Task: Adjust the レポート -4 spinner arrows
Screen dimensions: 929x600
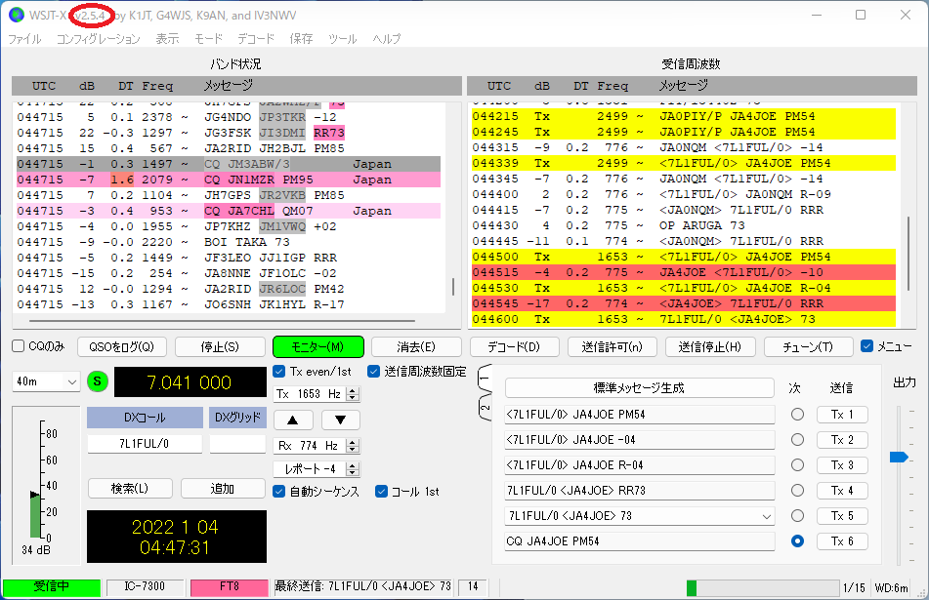Action: (353, 469)
